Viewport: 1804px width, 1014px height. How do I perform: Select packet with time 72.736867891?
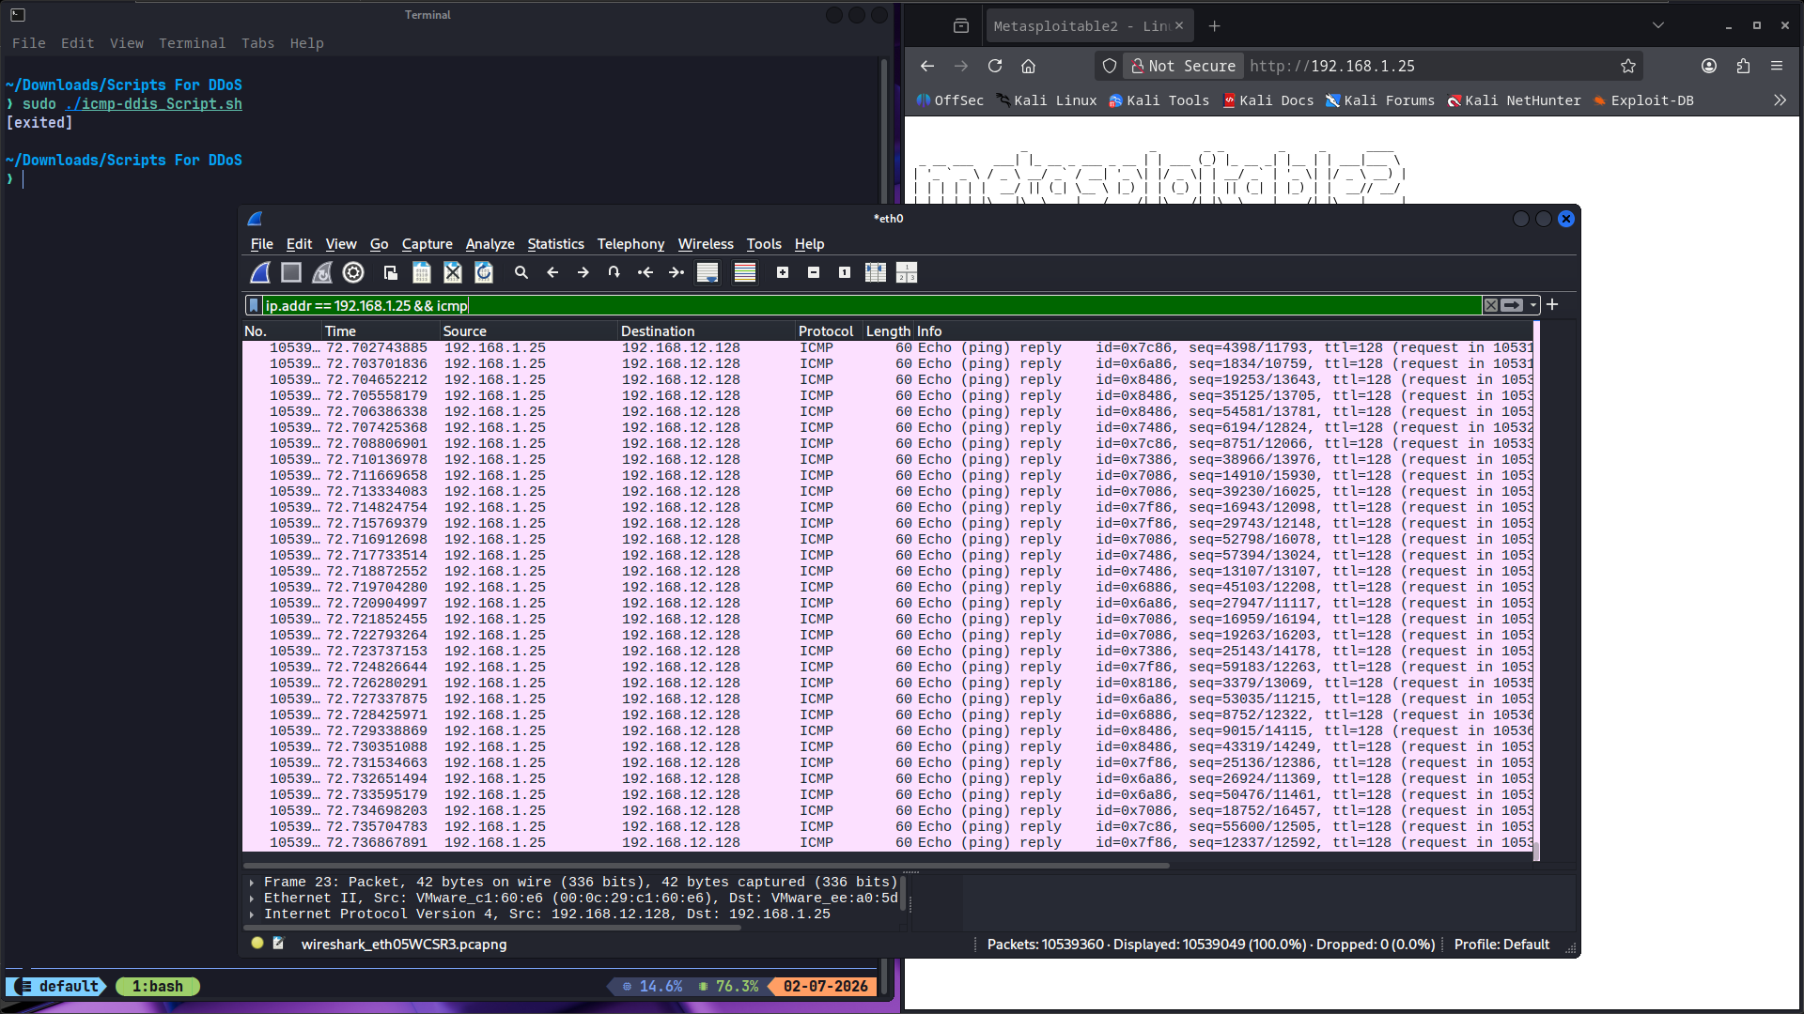click(x=887, y=843)
